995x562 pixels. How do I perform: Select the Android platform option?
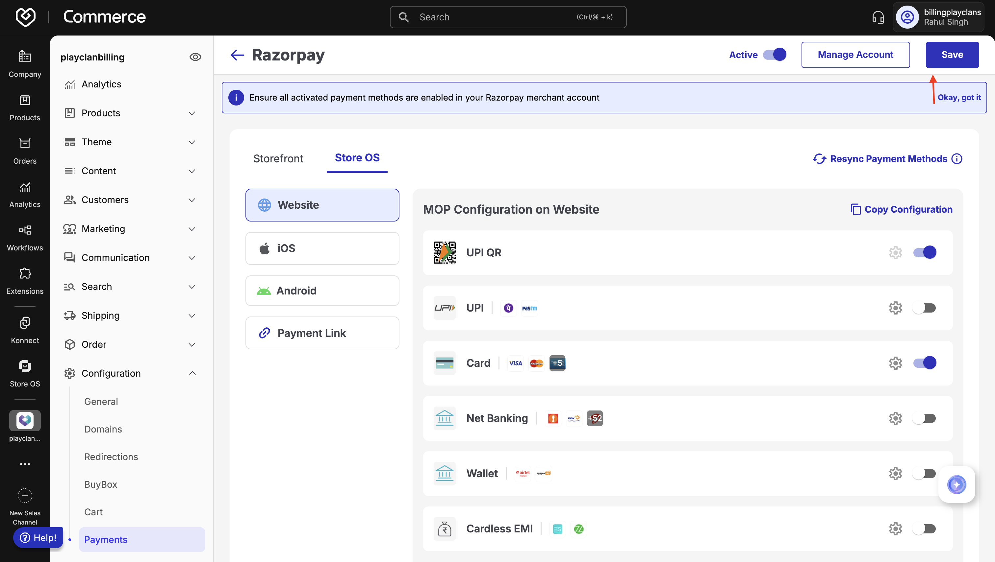coord(322,291)
